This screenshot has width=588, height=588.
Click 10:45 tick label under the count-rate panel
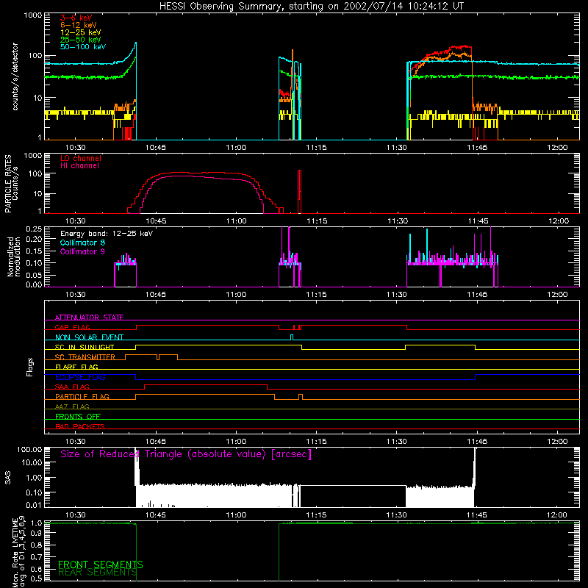[156, 148]
